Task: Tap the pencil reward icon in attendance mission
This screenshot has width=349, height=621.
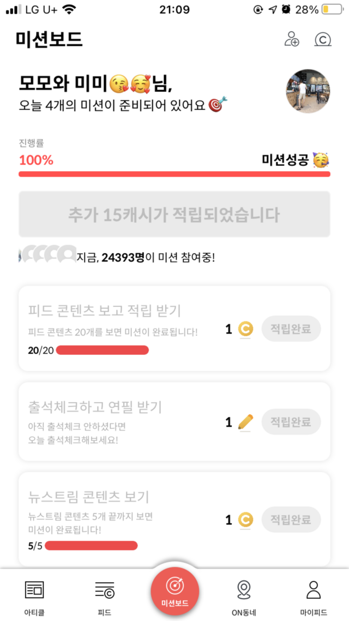Action: [x=246, y=422]
